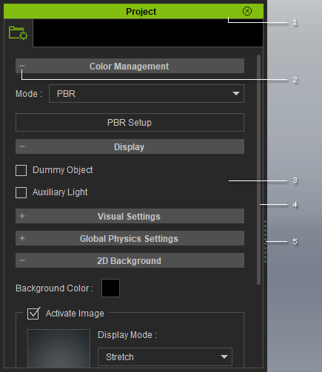Open the Mode PBR dropdown
The height and width of the screenshot is (372, 322).
tap(147, 94)
